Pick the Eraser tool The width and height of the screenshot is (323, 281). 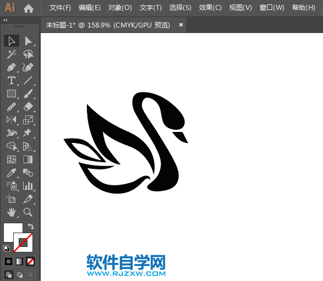click(28, 107)
